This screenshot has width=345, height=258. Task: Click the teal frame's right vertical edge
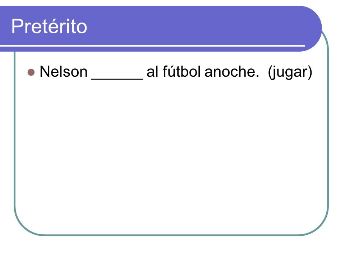(328, 132)
